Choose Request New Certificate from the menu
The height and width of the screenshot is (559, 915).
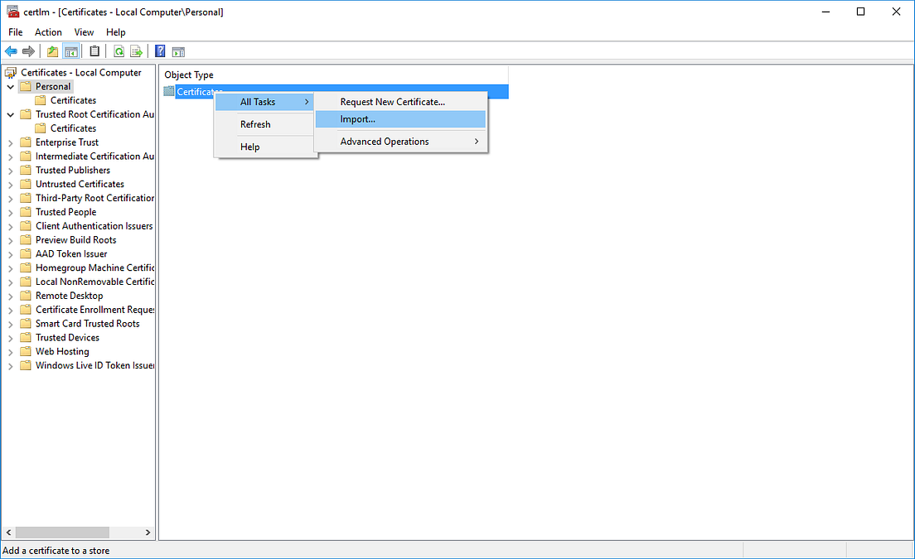point(390,100)
